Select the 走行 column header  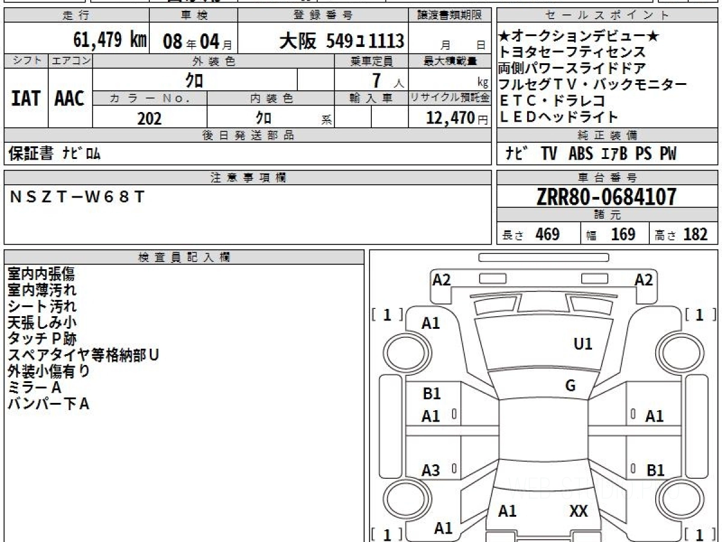click(76, 16)
